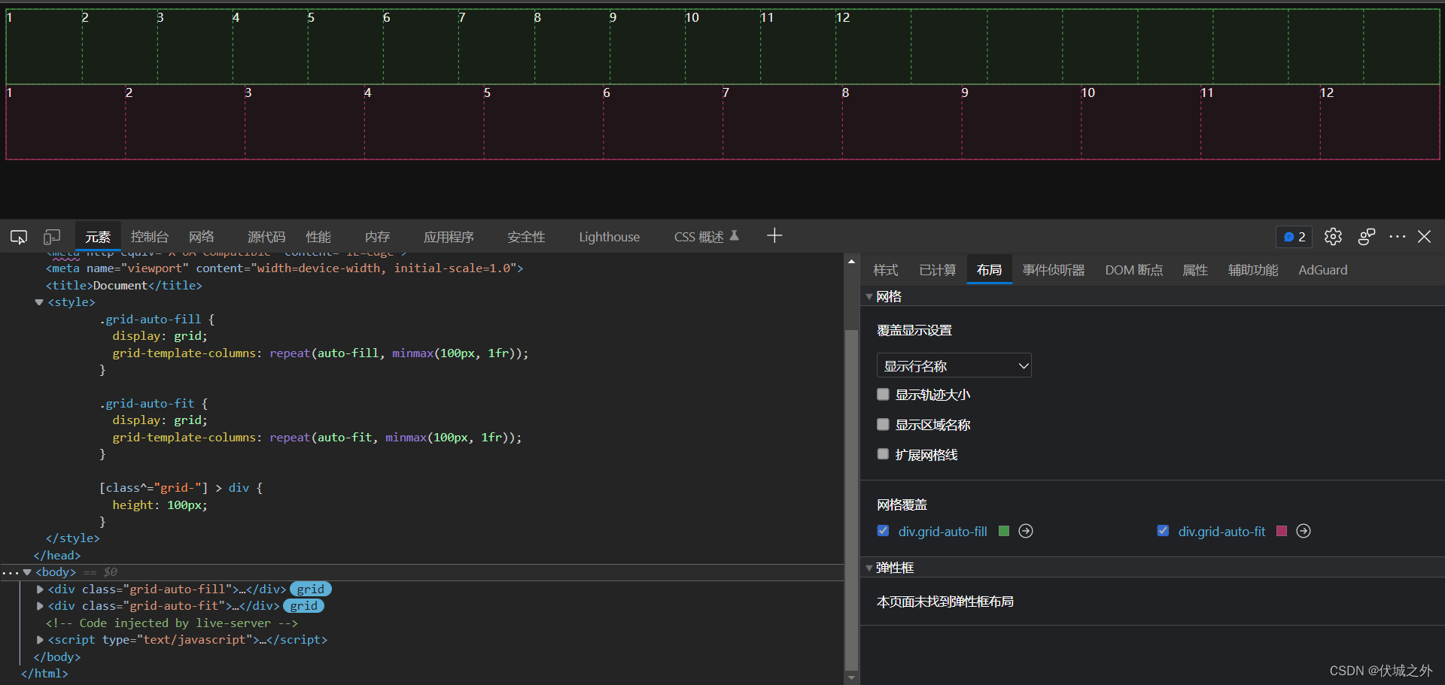Open the customize DevTools ellipsis menu
The height and width of the screenshot is (685, 1445).
pyautogui.click(x=1398, y=236)
